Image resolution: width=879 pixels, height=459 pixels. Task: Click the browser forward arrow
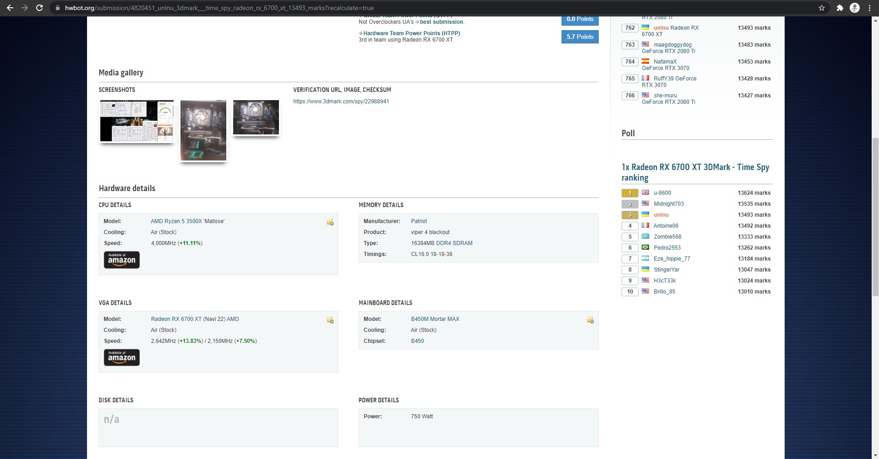tap(25, 8)
